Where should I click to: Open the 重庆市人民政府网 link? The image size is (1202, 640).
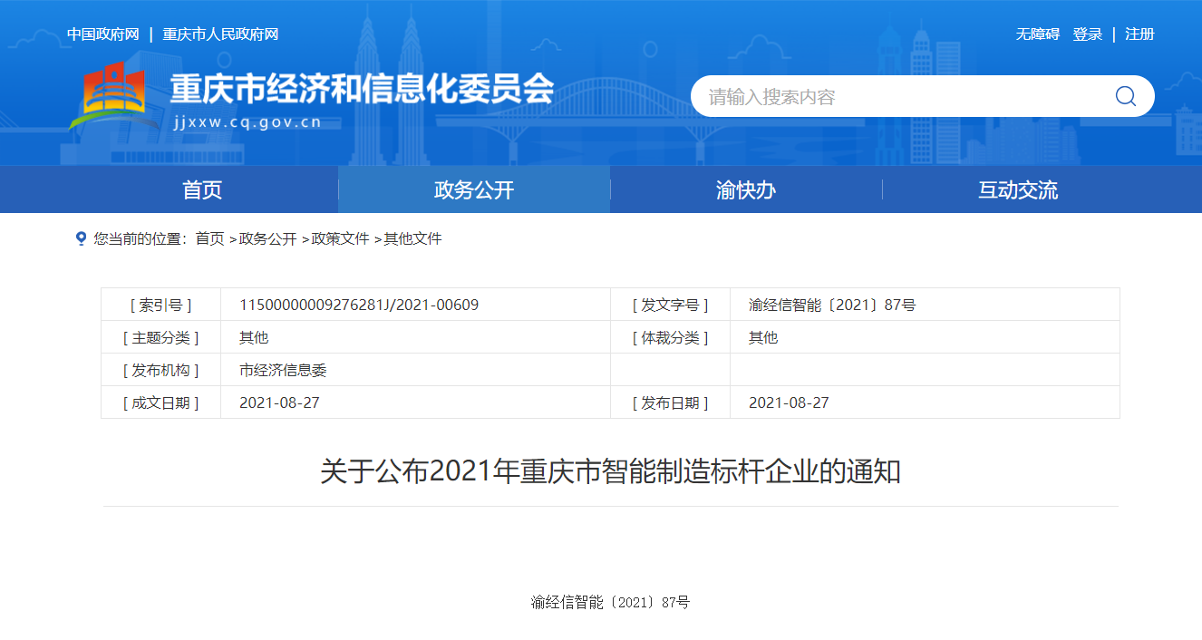pyautogui.click(x=220, y=34)
